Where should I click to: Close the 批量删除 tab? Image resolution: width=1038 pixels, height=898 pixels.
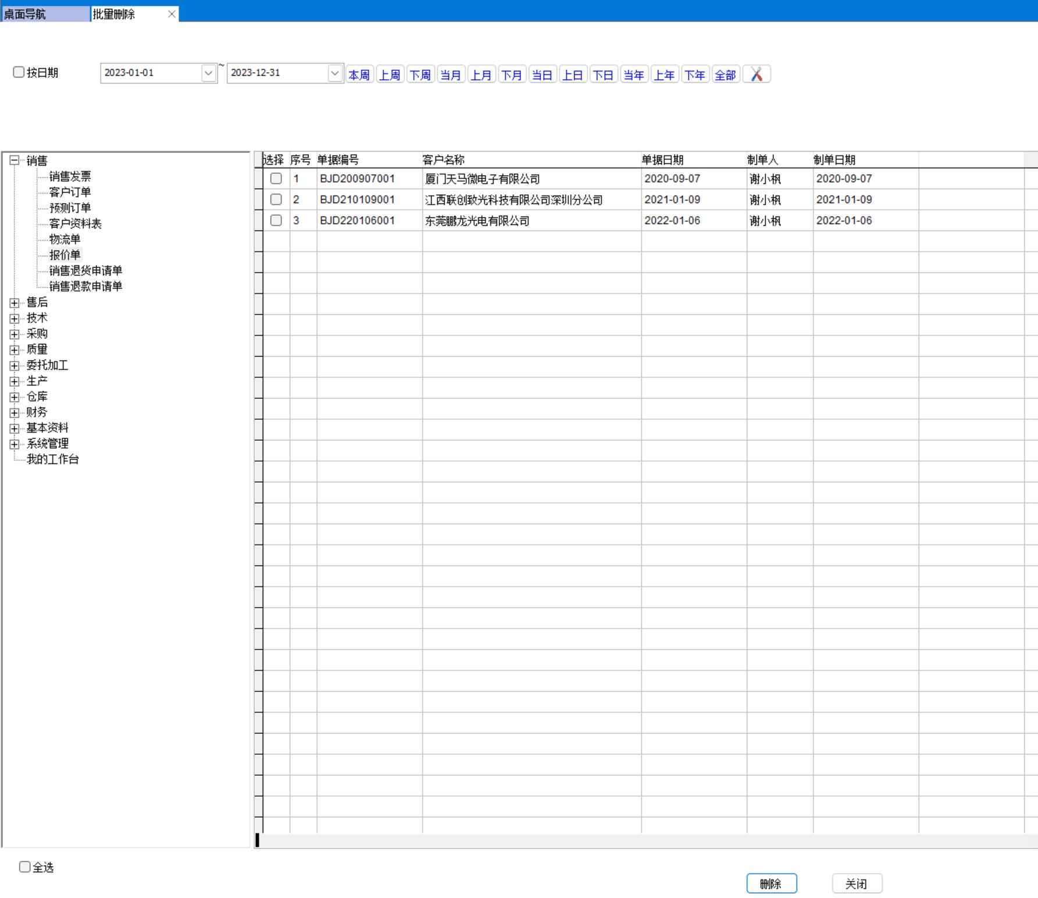[x=172, y=14]
